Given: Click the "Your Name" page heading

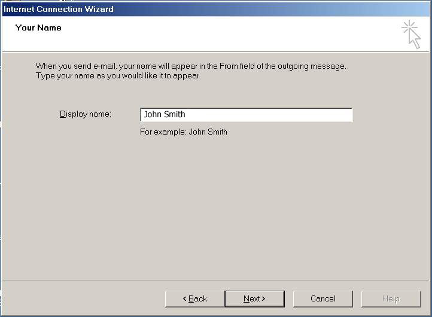Looking at the screenshot, I should (x=38, y=28).
